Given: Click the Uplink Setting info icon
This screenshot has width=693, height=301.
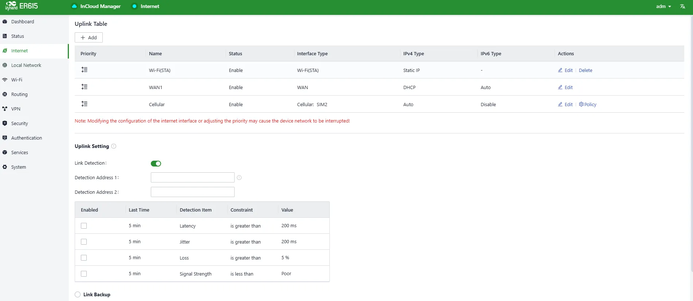Looking at the screenshot, I should tap(114, 146).
